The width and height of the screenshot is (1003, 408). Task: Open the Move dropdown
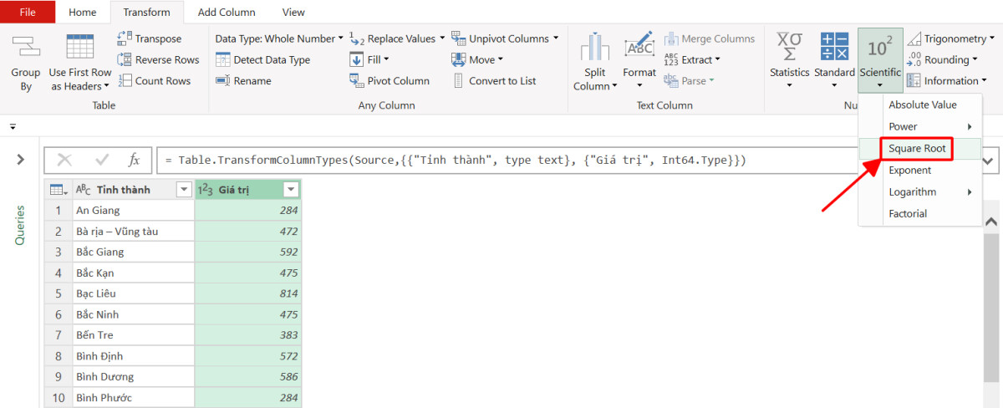[x=477, y=59]
